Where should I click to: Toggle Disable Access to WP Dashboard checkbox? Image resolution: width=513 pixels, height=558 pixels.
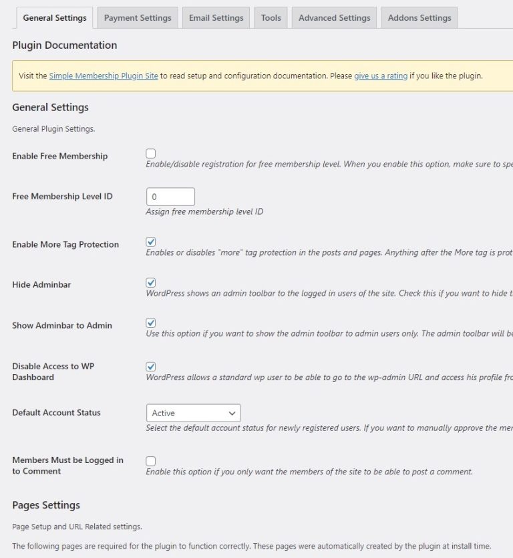[x=151, y=367]
